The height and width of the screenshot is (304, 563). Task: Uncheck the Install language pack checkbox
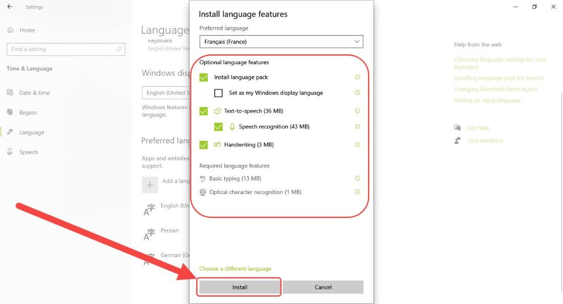coord(204,77)
